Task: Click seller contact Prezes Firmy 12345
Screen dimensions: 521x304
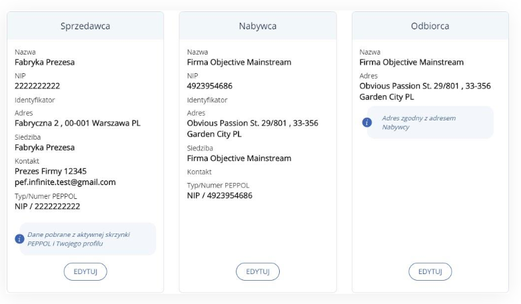Action: [51, 171]
